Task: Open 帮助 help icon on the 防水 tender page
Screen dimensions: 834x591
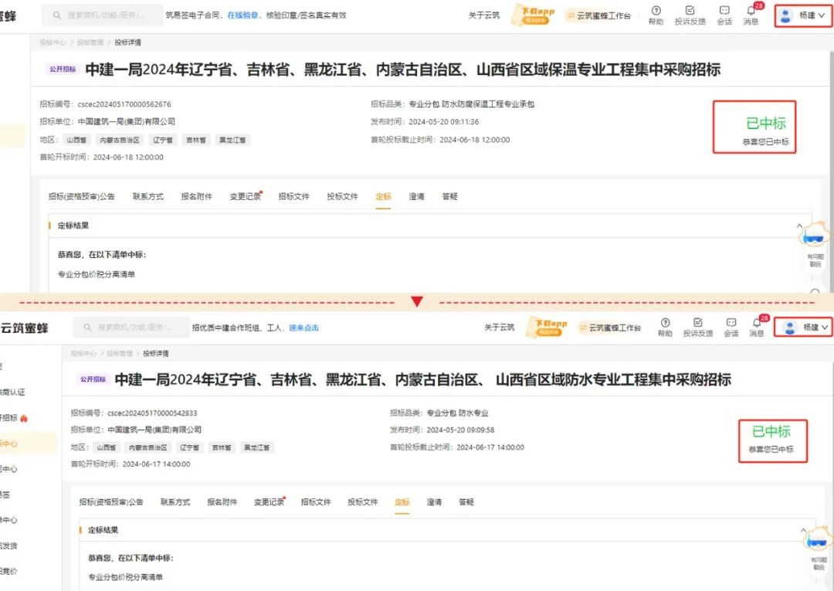Action: (665, 324)
